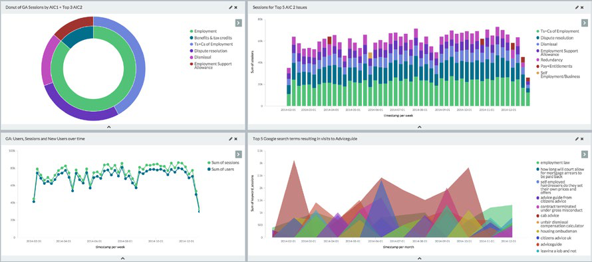Expand the bottom chevron of the Donut panel
Viewport: 592px width, 262px height.
pos(109,127)
